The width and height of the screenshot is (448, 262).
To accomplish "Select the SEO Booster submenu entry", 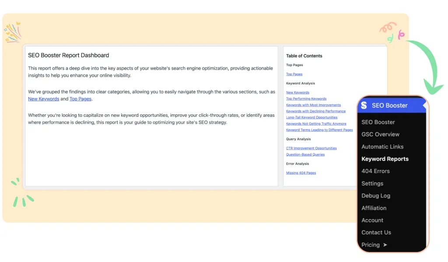I will tap(378, 122).
